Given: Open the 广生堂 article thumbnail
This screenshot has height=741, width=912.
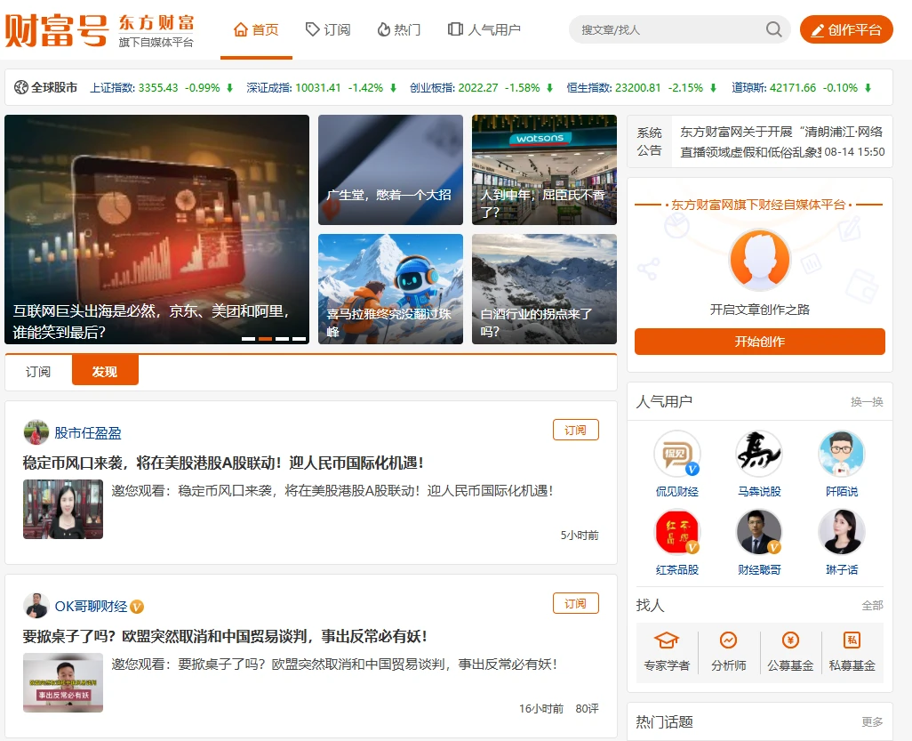Looking at the screenshot, I should (390, 170).
